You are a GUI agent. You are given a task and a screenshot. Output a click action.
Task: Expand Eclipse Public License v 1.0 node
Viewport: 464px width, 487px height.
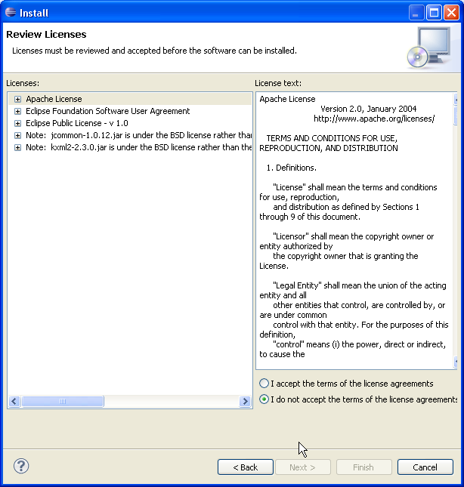pyautogui.click(x=17, y=123)
